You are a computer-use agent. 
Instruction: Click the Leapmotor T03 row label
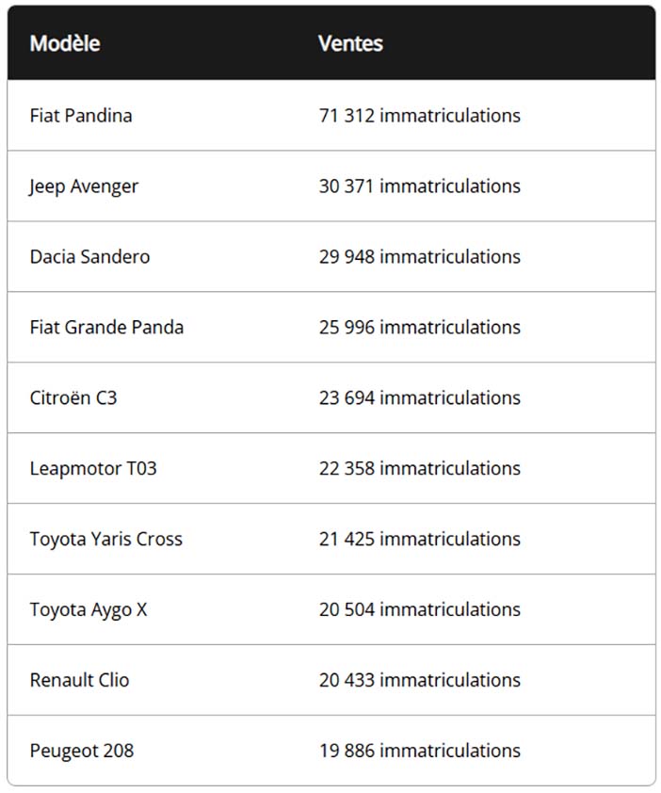click(93, 469)
